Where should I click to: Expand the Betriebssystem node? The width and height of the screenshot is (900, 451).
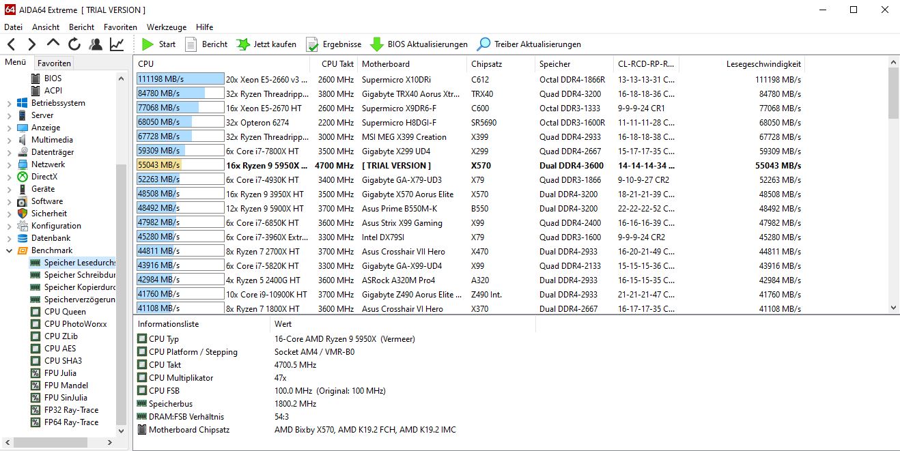point(9,104)
